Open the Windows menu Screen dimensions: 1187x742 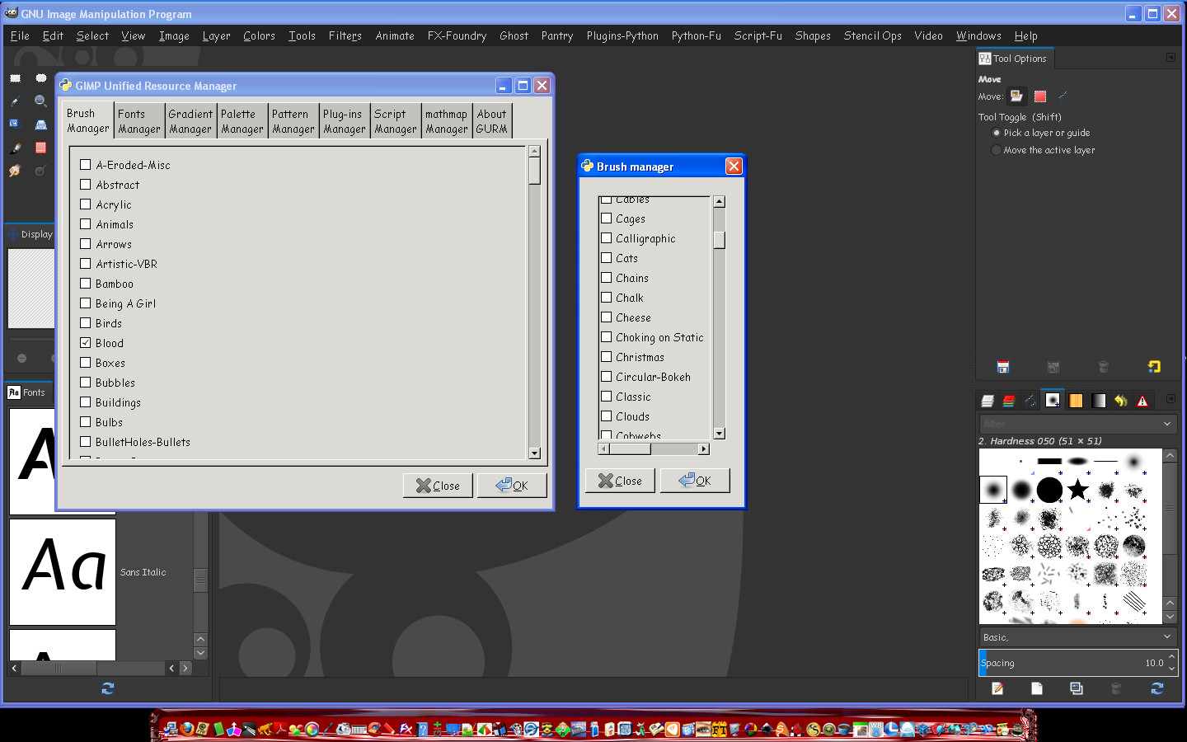point(978,36)
